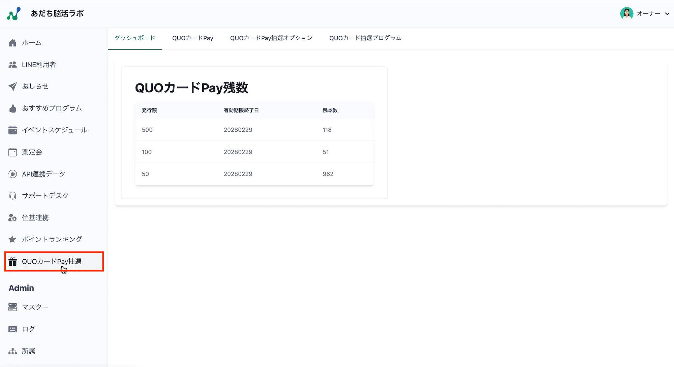
Task: Select the 所属 hierarchy icon
Action: coord(12,351)
